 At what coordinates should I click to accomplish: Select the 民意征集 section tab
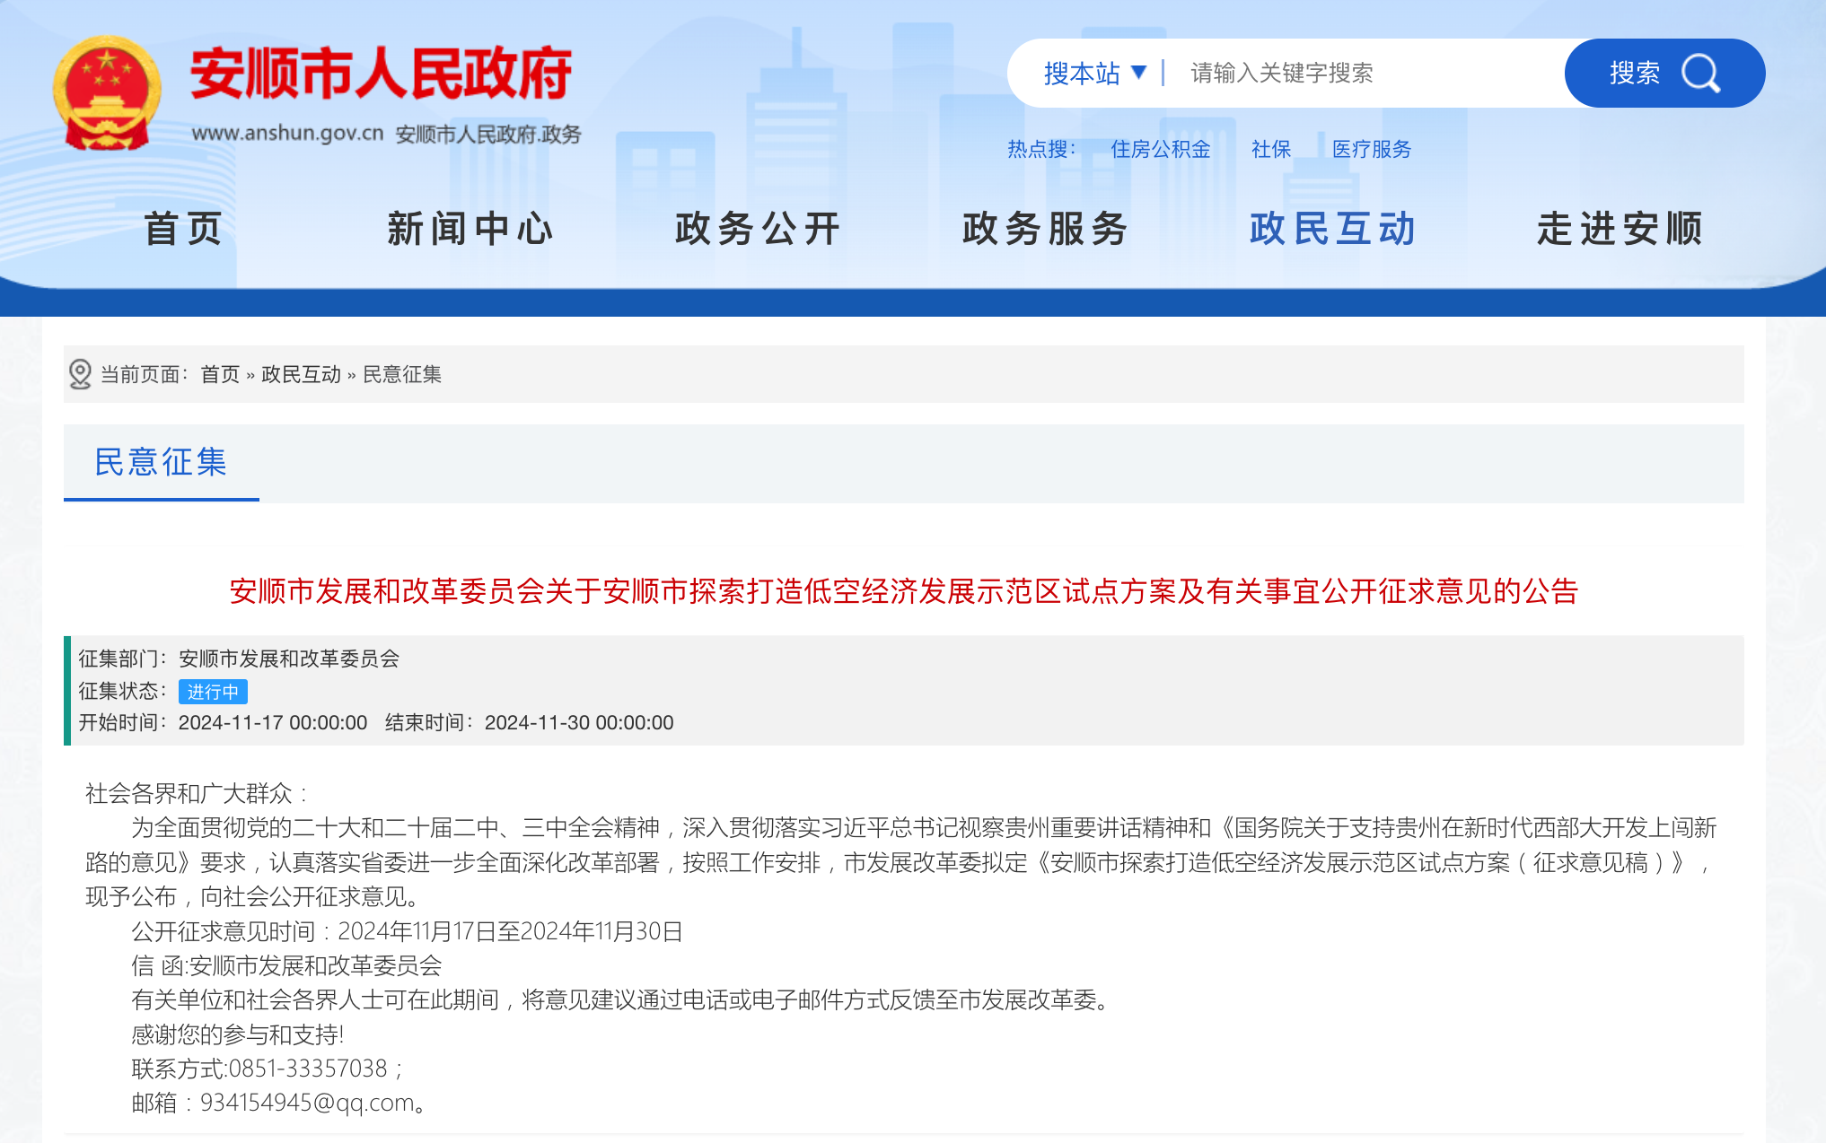pyautogui.click(x=161, y=462)
